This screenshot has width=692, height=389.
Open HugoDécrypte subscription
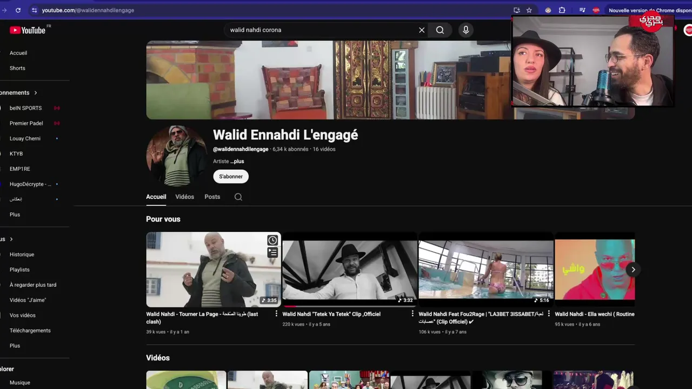point(30,184)
